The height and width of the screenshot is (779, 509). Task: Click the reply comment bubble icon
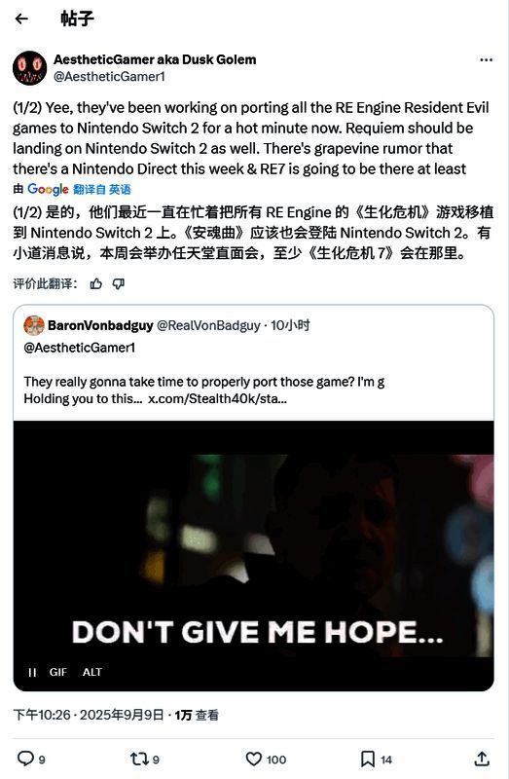pos(25,759)
